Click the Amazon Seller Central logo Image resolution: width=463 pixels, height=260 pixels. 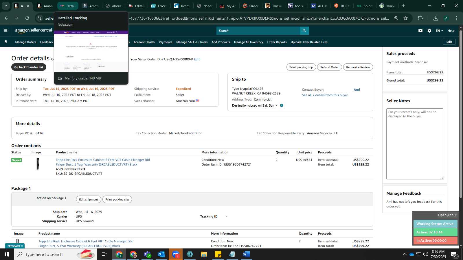pyautogui.click(x=34, y=31)
